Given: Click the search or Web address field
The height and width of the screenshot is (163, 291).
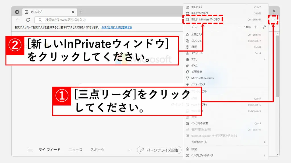Looking at the screenshot, I should (108, 20).
